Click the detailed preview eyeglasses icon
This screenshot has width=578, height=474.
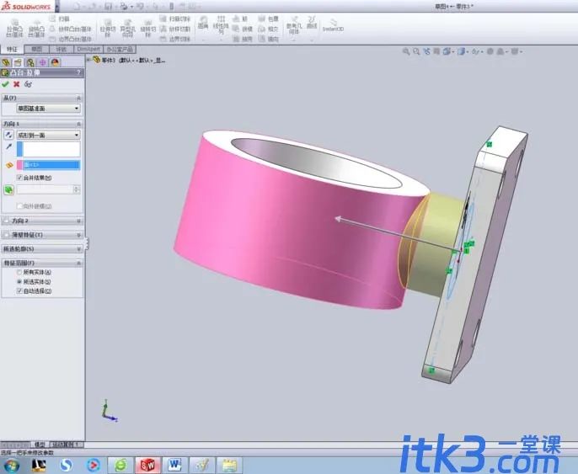(x=28, y=84)
